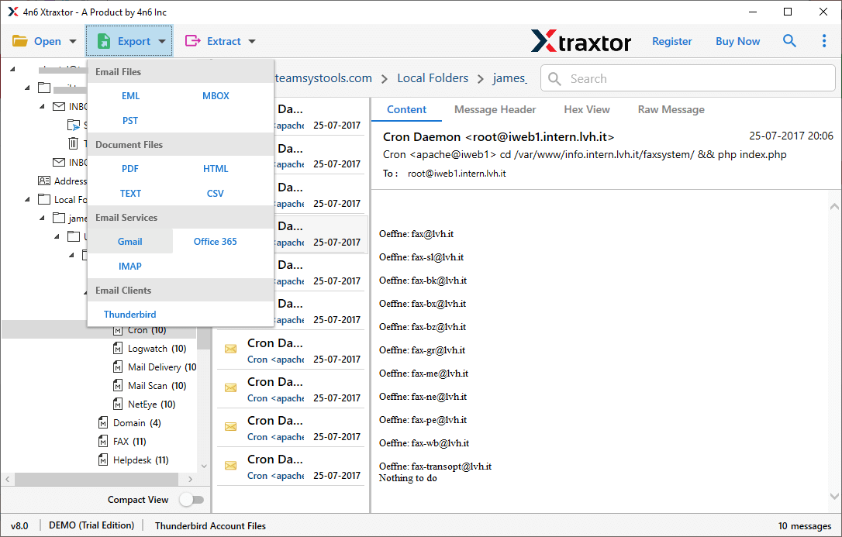Choose CSV export format
Screen dimensions: 842x537
coord(216,194)
